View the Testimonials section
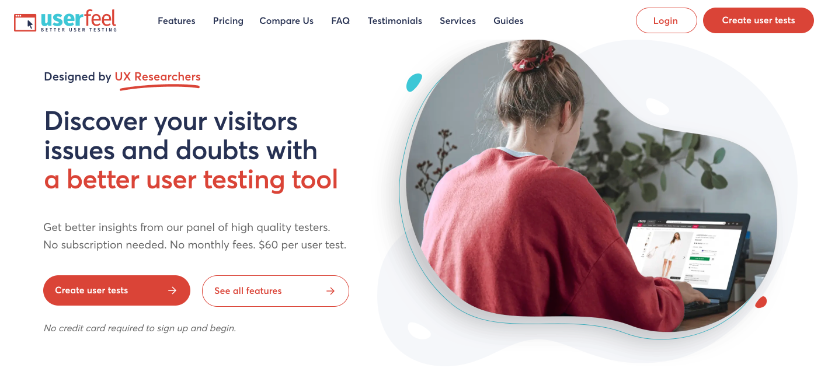828x375 pixels. click(x=395, y=21)
